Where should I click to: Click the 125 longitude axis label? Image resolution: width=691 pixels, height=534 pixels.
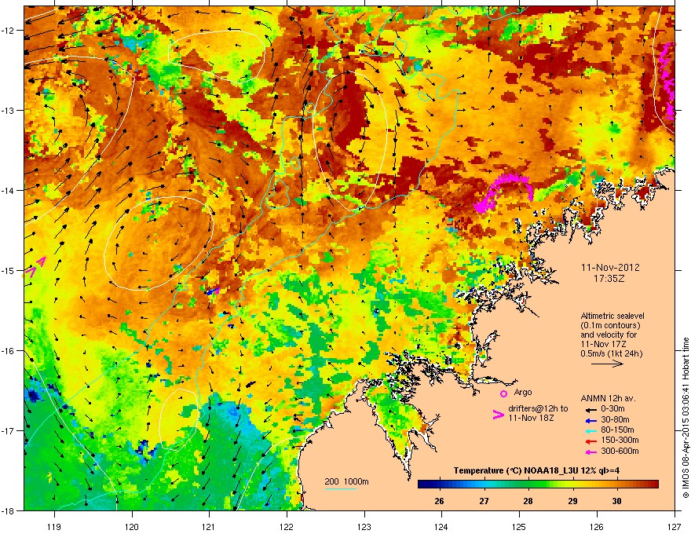(519, 526)
